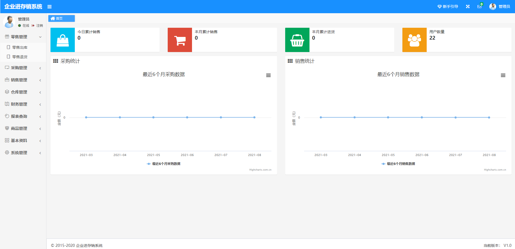Click the orange users icon for 用户数量

point(415,40)
